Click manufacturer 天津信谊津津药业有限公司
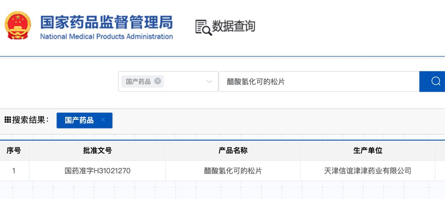This screenshot has height=199, width=445. point(368,171)
